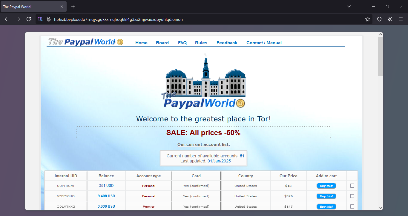Click the page scrollbar up arrow
The image size is (408, 216).
tap(380, 35)
